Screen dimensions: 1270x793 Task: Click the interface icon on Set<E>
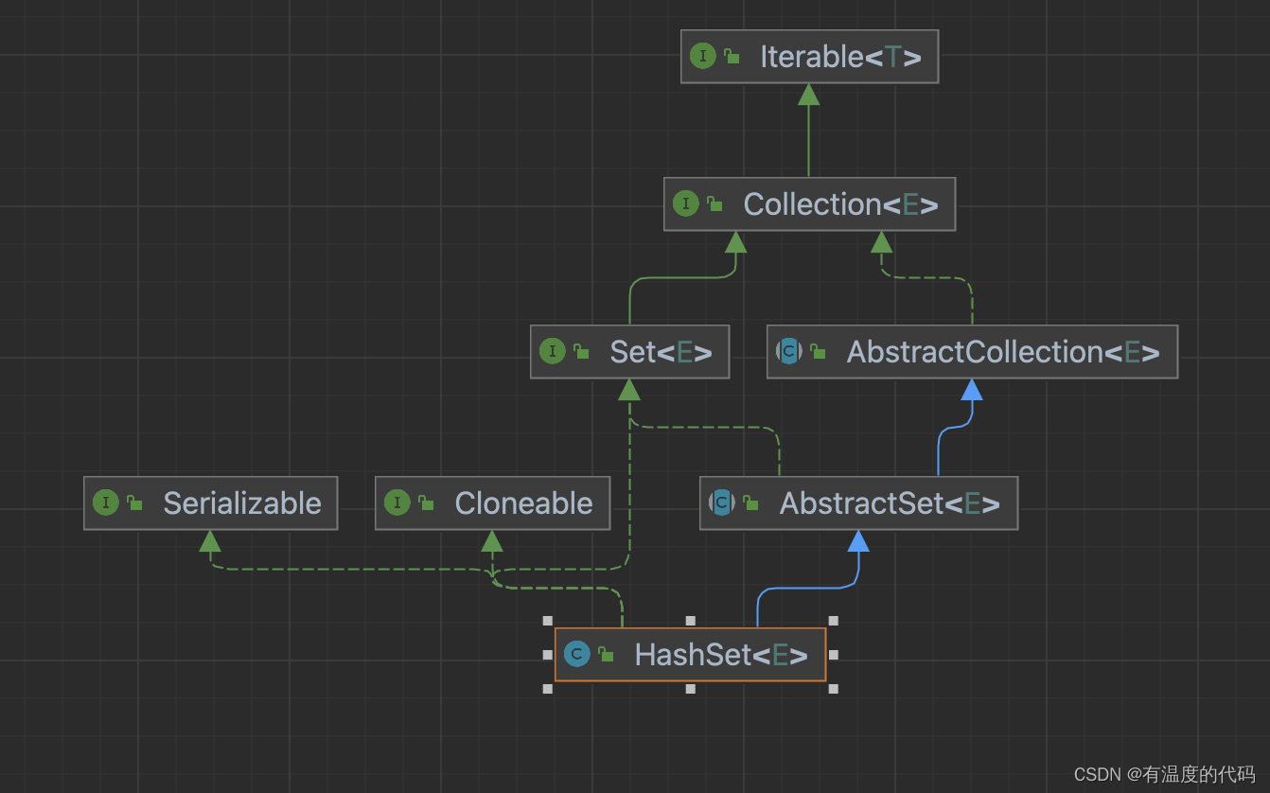click(552, 351)
